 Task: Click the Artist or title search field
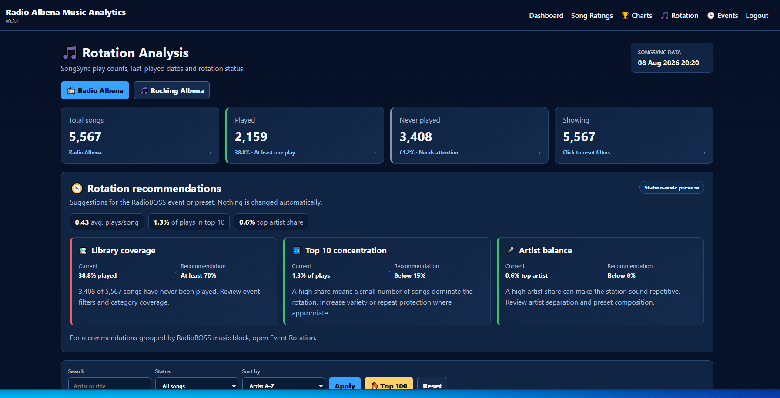point(110,385)
